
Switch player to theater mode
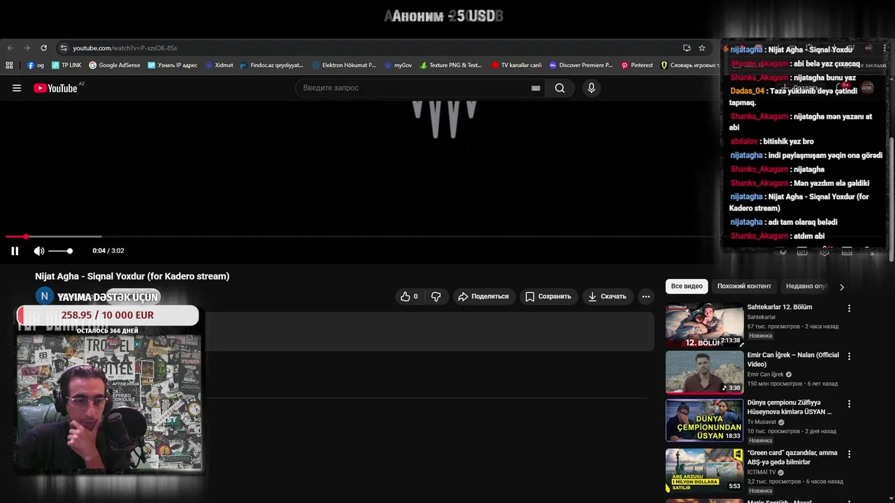tap(847, 251)
